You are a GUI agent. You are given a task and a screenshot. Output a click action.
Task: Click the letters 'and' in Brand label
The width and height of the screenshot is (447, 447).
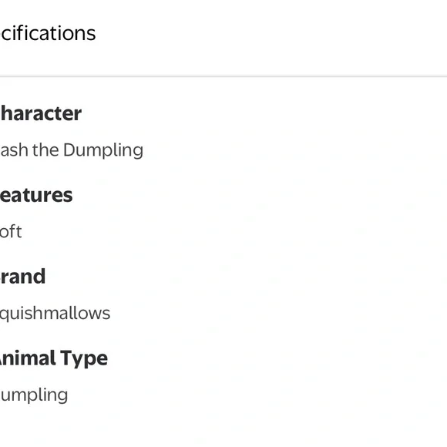point(29,277)
